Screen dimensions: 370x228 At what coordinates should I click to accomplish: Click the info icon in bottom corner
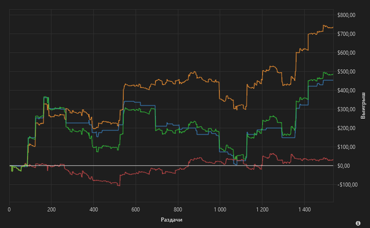358,223
